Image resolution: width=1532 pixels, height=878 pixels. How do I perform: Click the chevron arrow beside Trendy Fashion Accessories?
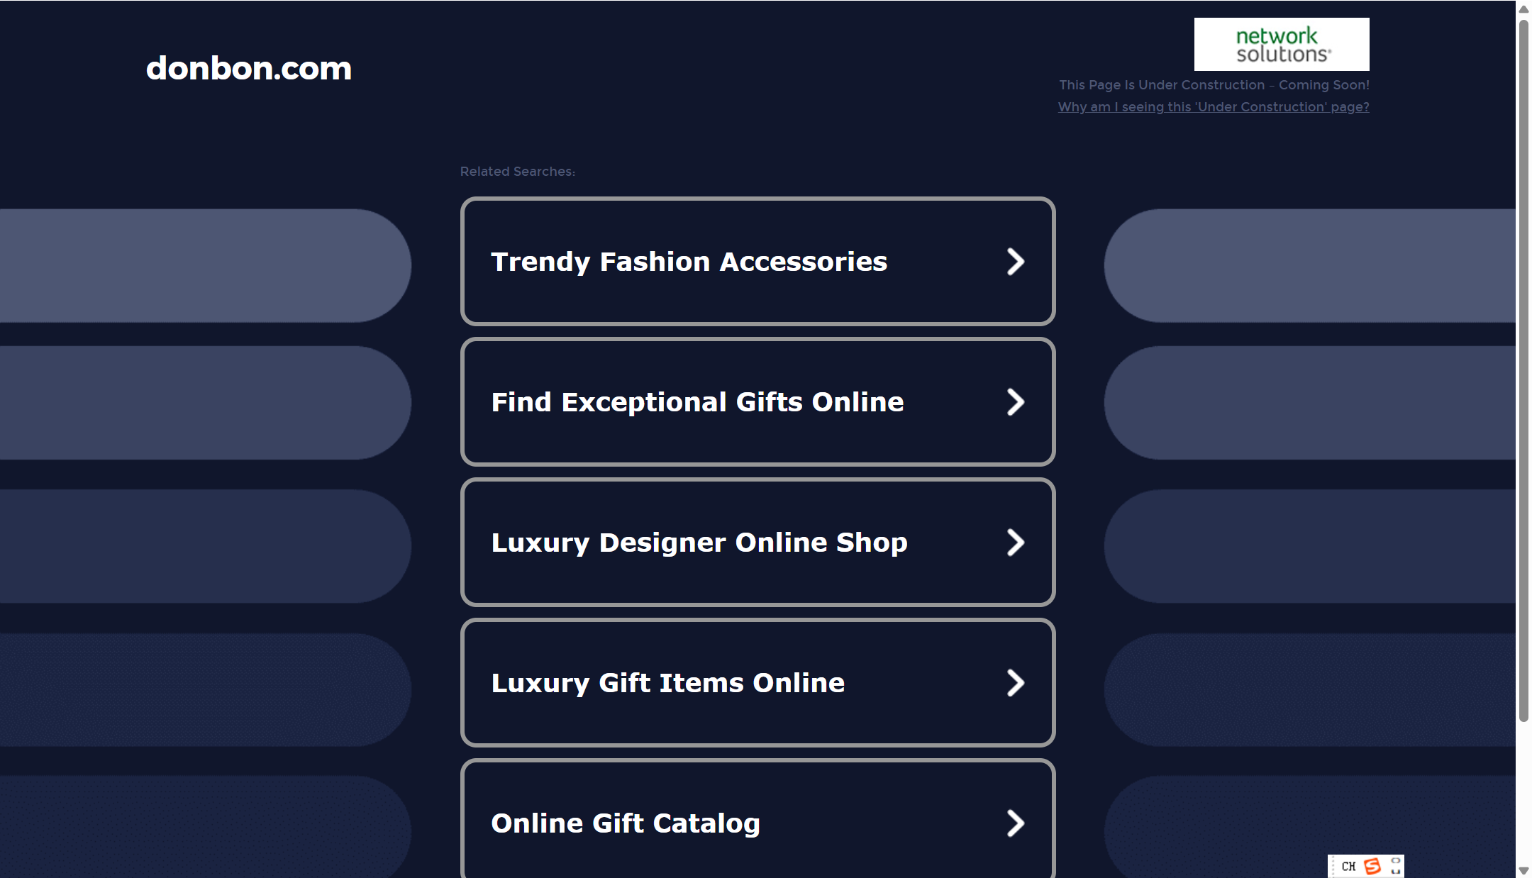(x=1016, y=262)
